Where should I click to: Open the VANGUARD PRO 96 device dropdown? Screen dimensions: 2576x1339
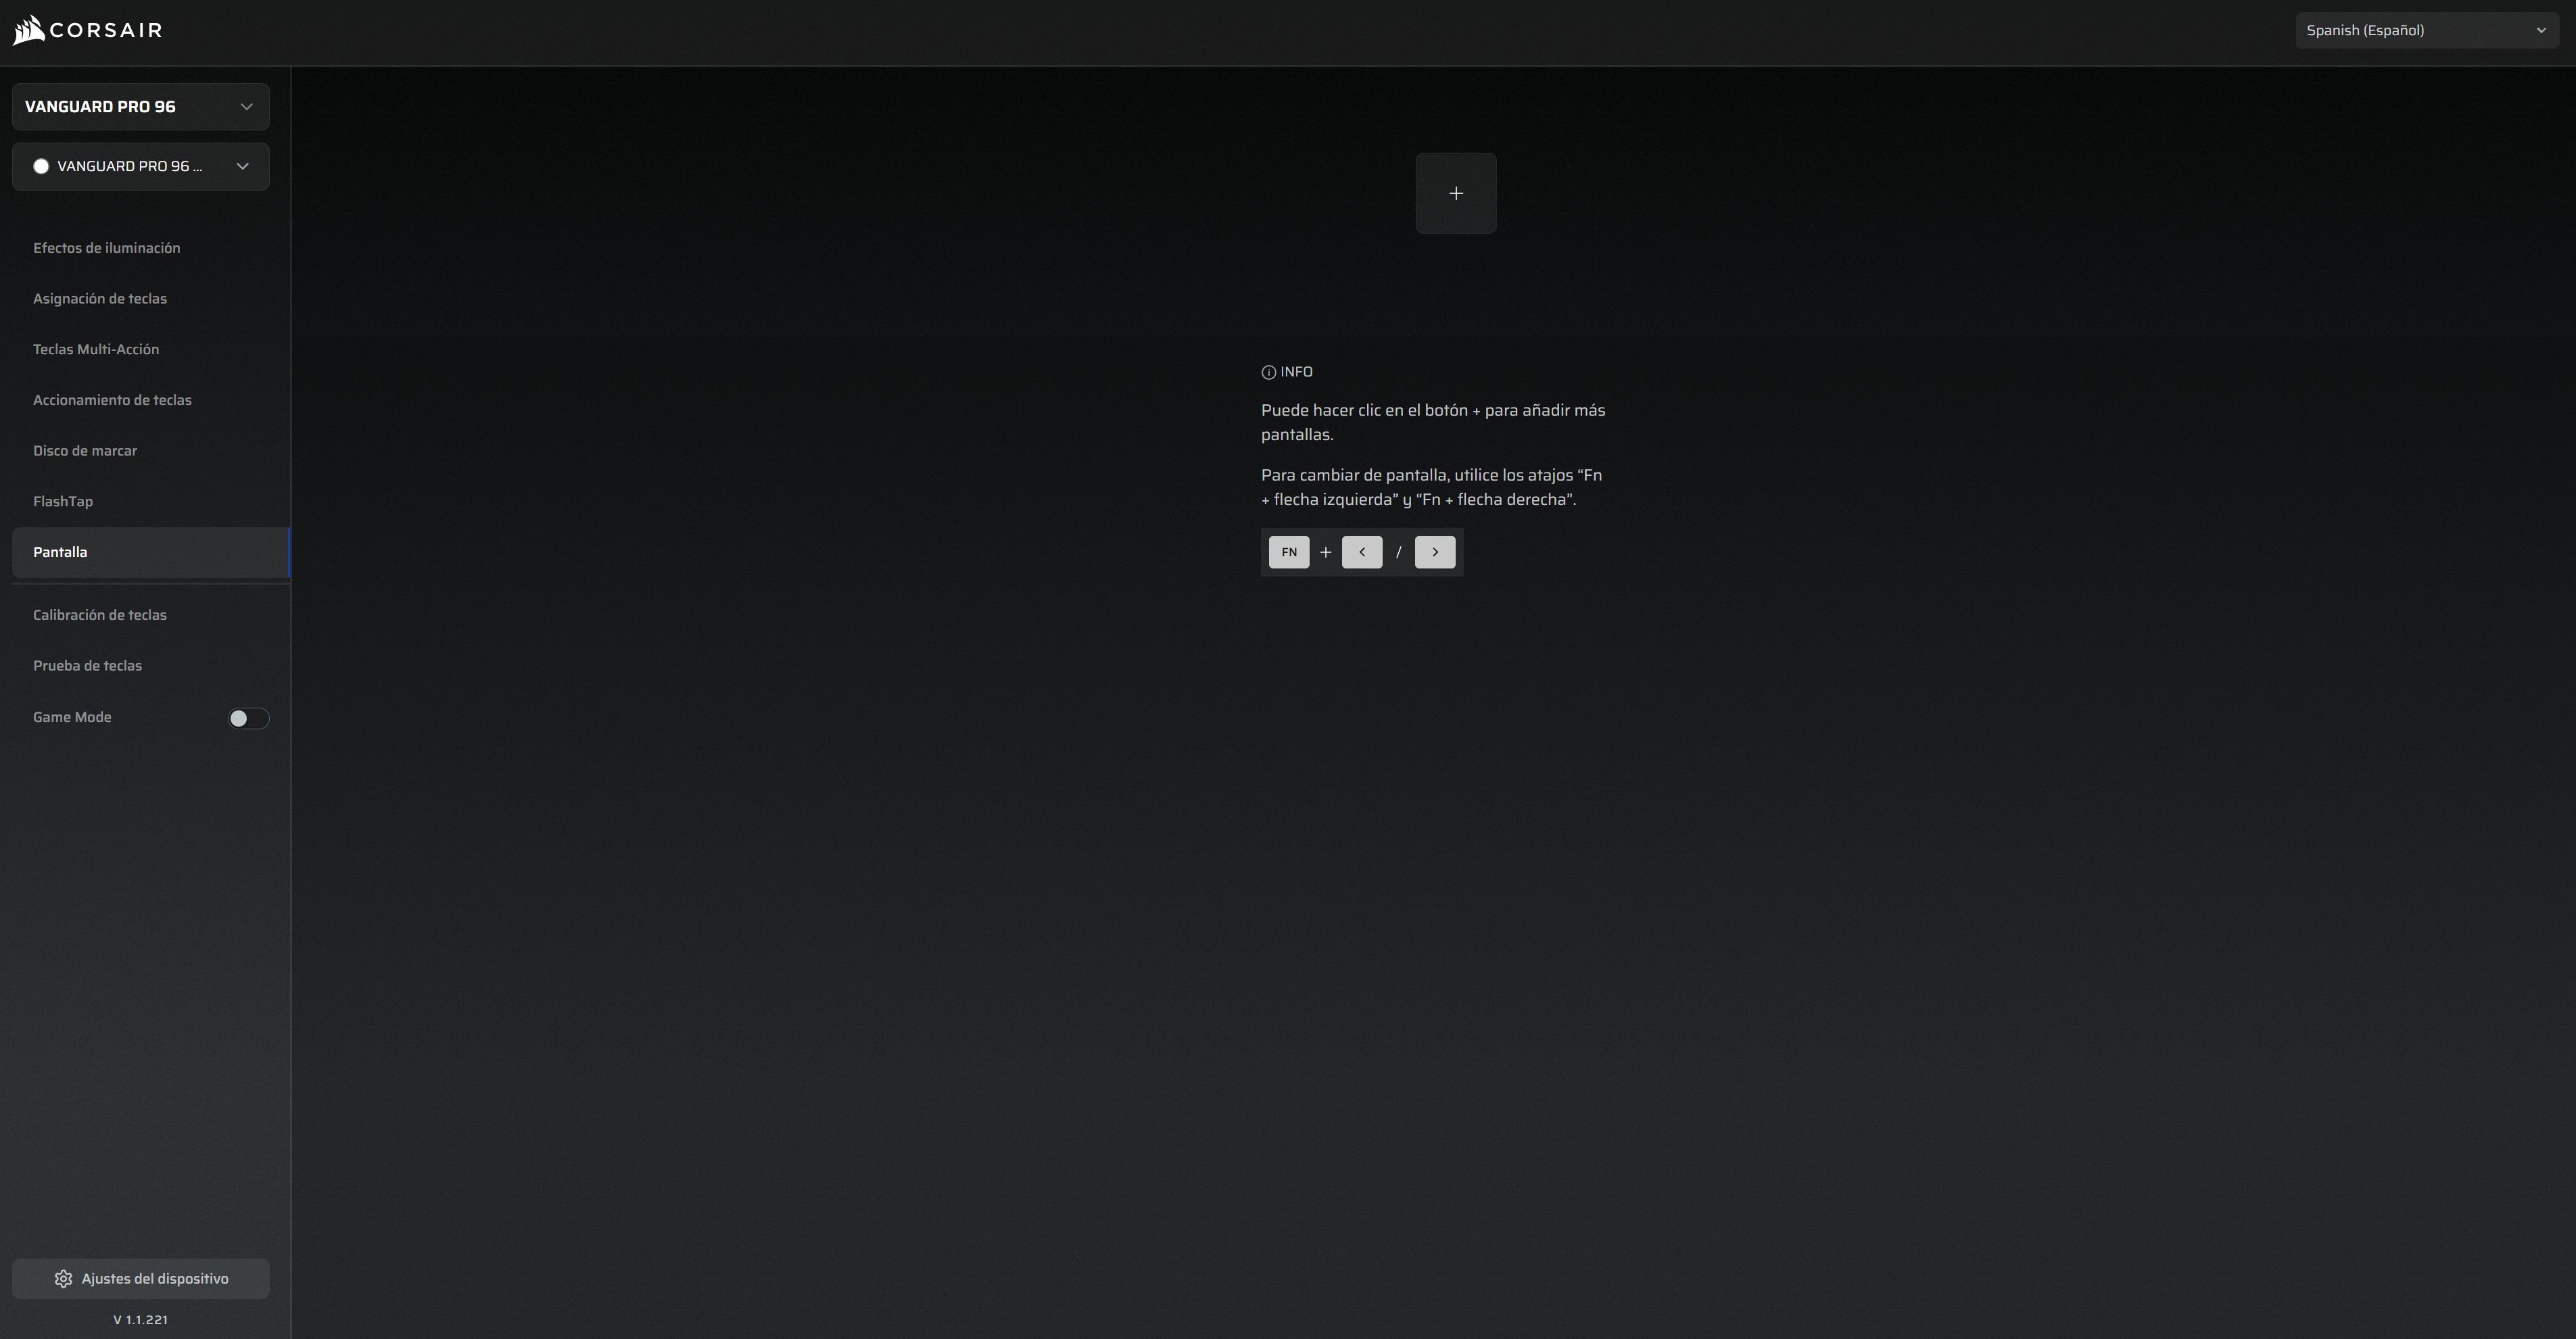(x=141, y=107)
